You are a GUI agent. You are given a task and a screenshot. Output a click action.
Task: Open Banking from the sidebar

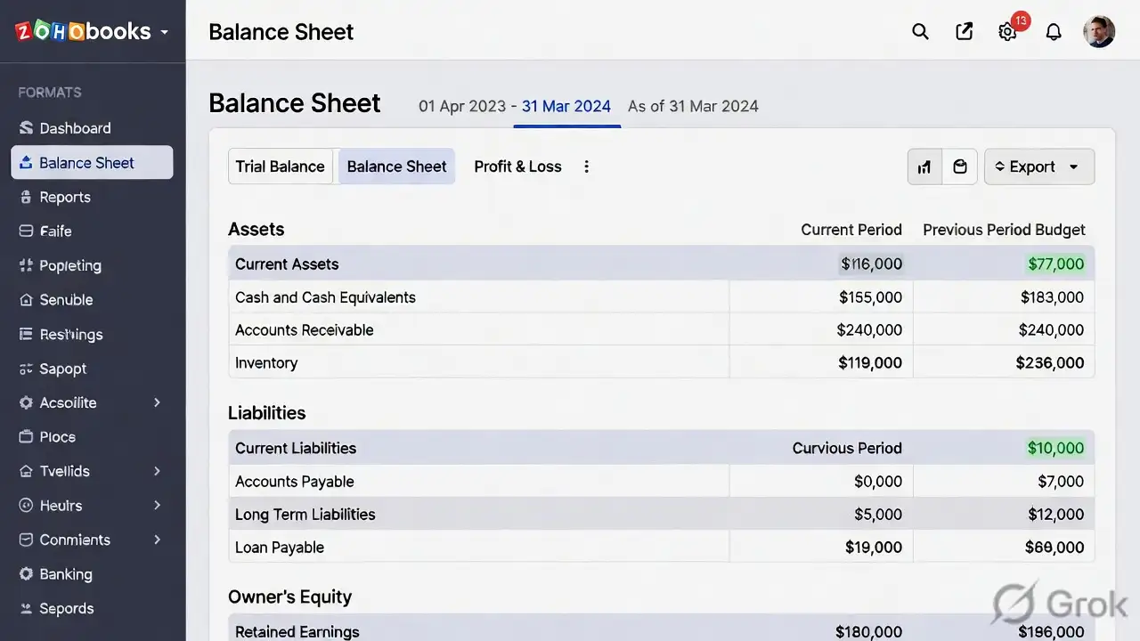65,574
